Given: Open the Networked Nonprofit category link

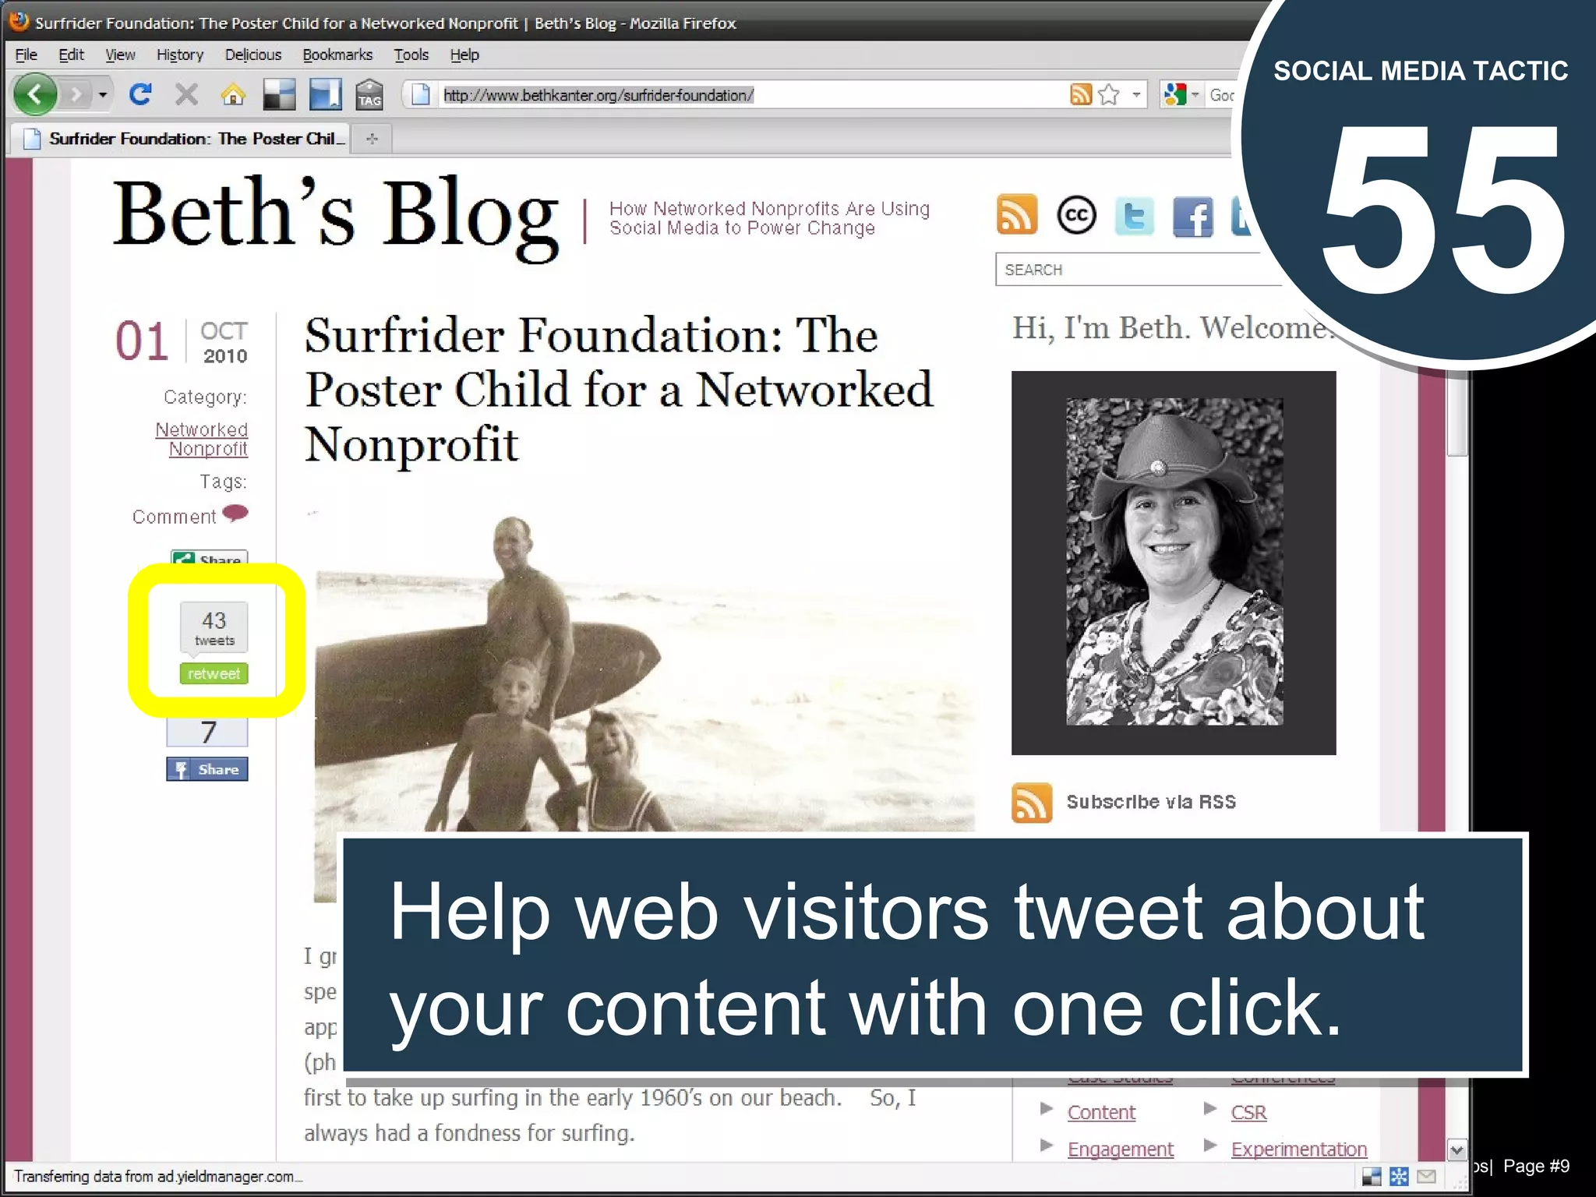Looking at the screenshot, I should tap(201, 440).
